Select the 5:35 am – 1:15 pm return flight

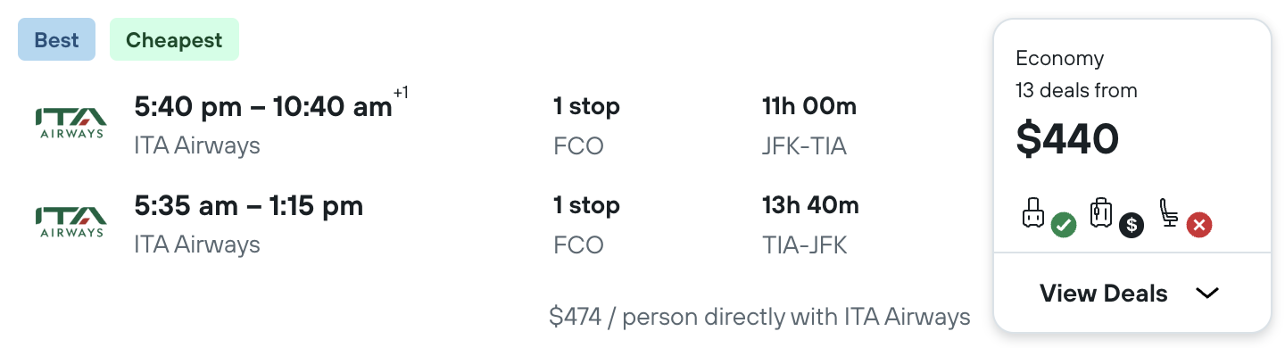[x=249, y=206]
